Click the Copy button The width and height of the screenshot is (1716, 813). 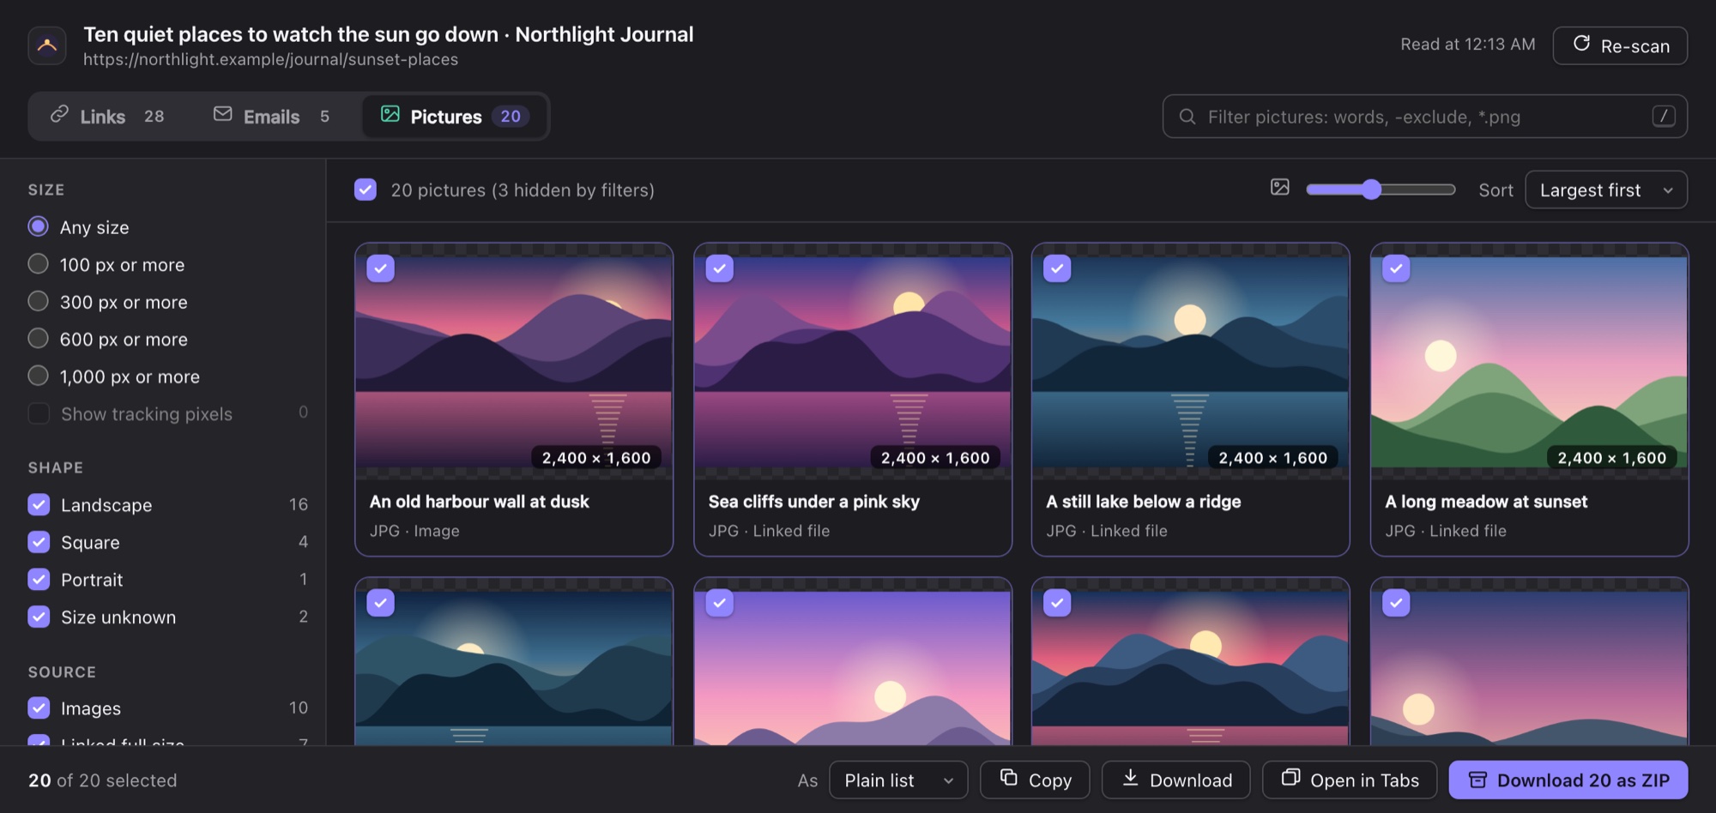point(1035,780)
